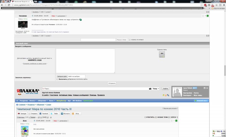Click the camera image-search icon in search bar
The height and width of the screenshot is (137, 226).
click(x=150, y=89)
